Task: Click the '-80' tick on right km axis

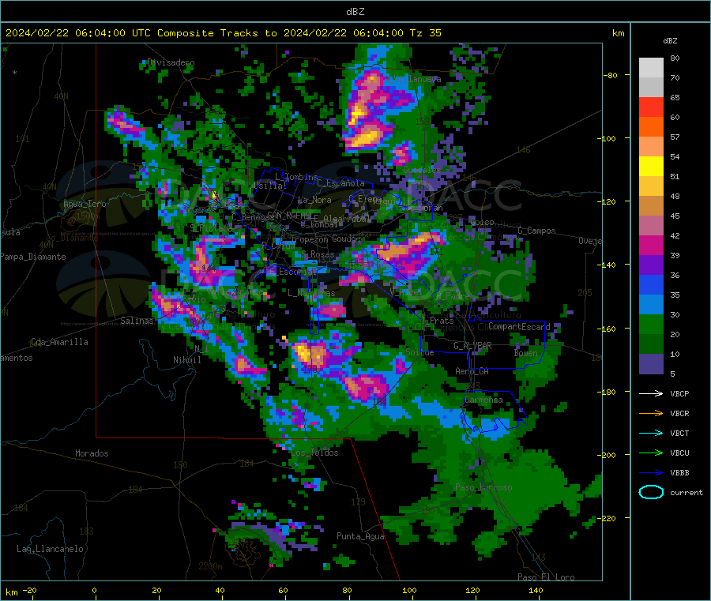Action: (x=610, y=75)
